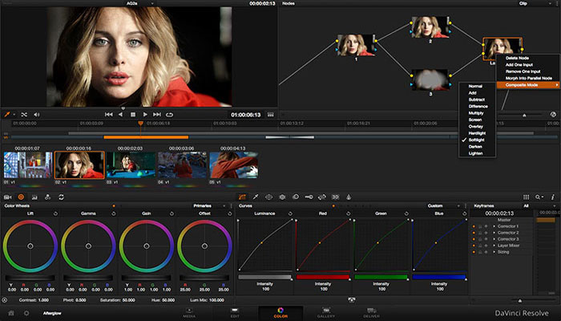Click the green Intensity slider bar

(381, 277)
